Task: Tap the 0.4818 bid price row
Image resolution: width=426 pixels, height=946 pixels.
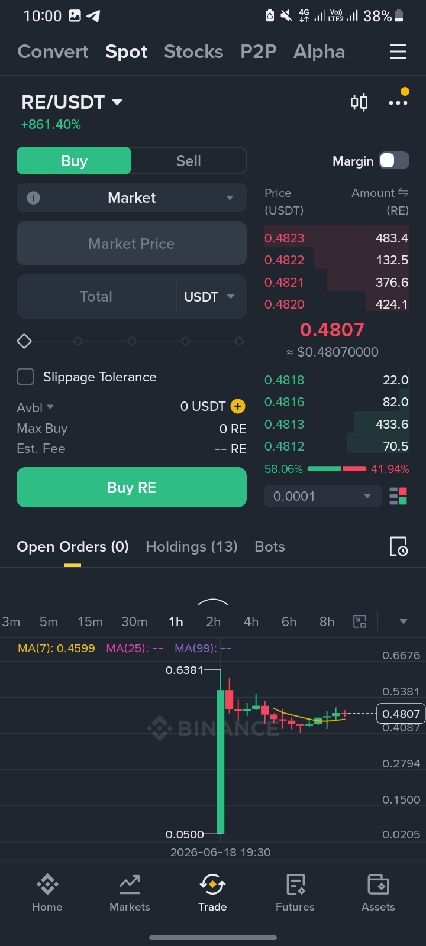Action: [337, 380]
